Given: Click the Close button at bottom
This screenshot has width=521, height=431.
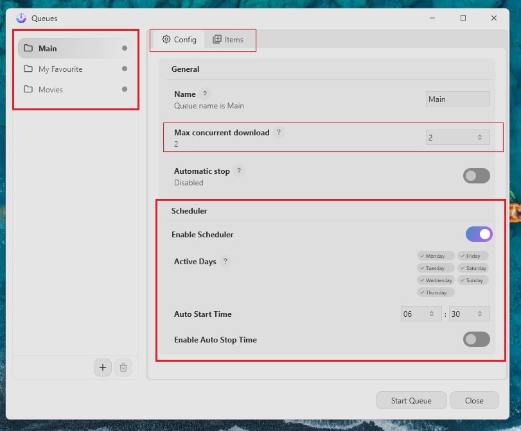Looking at the screenshot, I should click(474, 400).
